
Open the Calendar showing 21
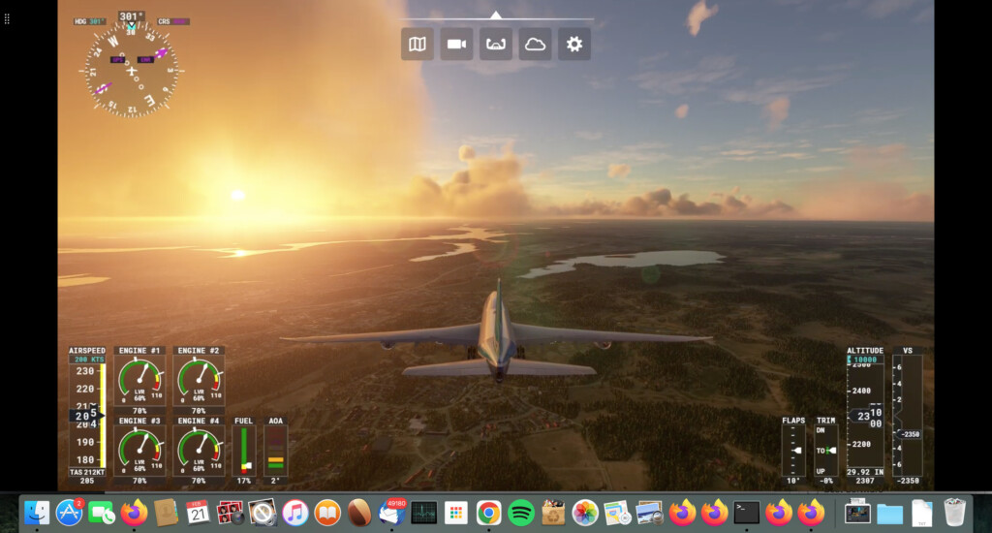tap(198, 512)
